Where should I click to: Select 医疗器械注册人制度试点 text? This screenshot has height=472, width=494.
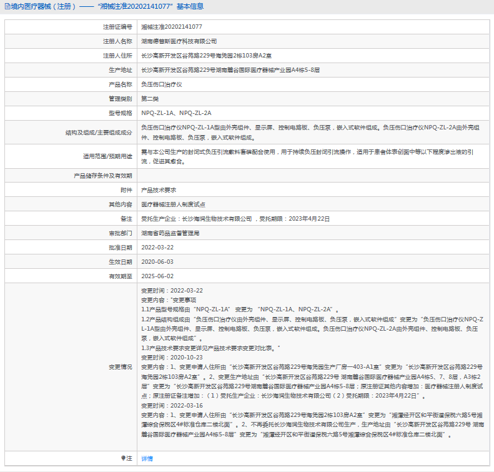coord(173,204)
